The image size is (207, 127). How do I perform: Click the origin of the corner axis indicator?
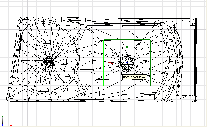click(3, 124)
